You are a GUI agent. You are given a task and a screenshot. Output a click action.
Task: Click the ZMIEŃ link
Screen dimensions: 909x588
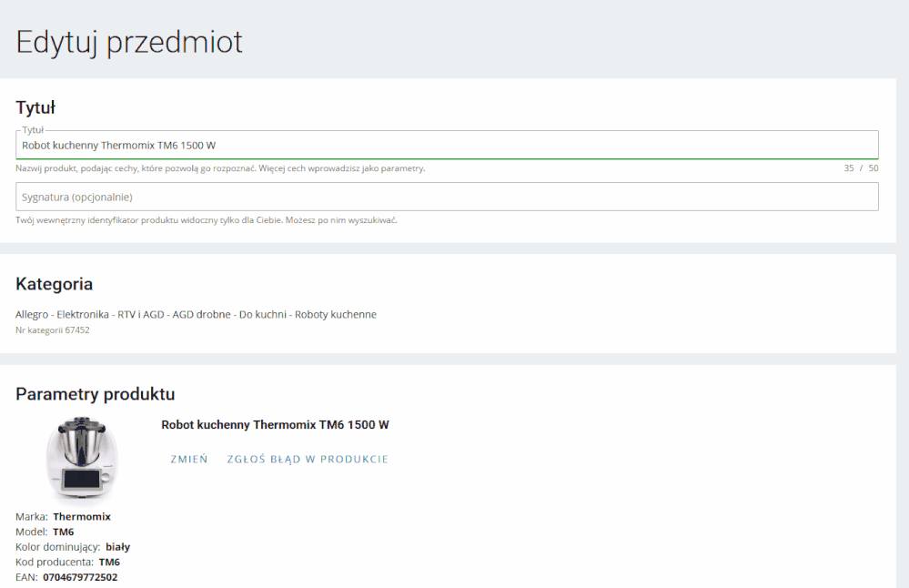pos(189,460)
